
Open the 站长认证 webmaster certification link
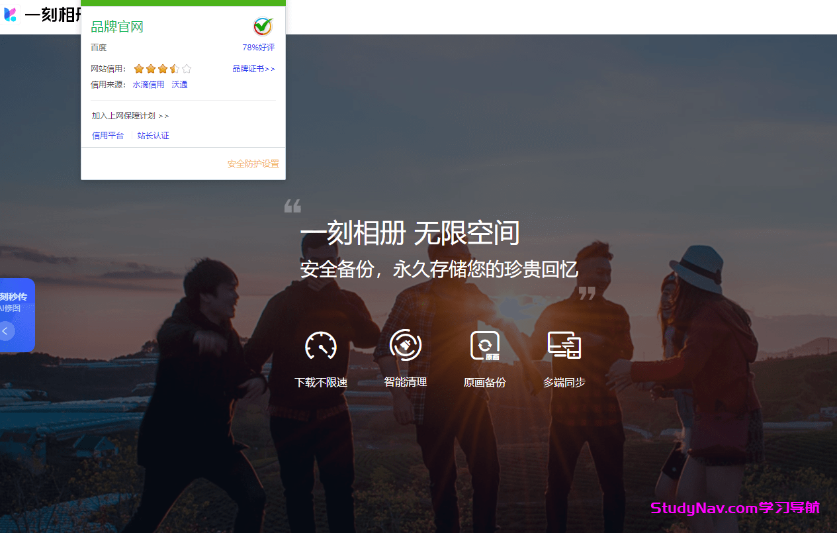153,135
